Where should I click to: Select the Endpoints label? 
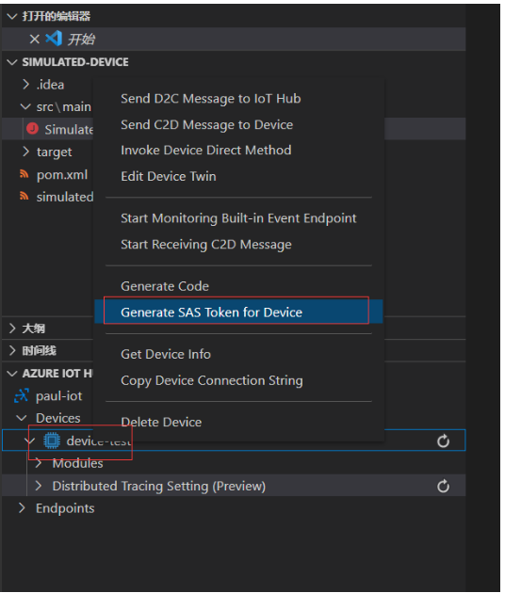pyautogui.click(x=65, y=508)
